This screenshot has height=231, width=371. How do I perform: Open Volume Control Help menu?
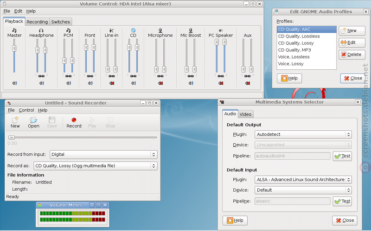click(31, 11)
